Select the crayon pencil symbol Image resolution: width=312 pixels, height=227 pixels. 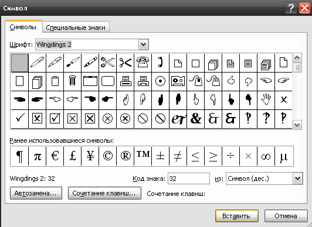(x=90, y=63)
